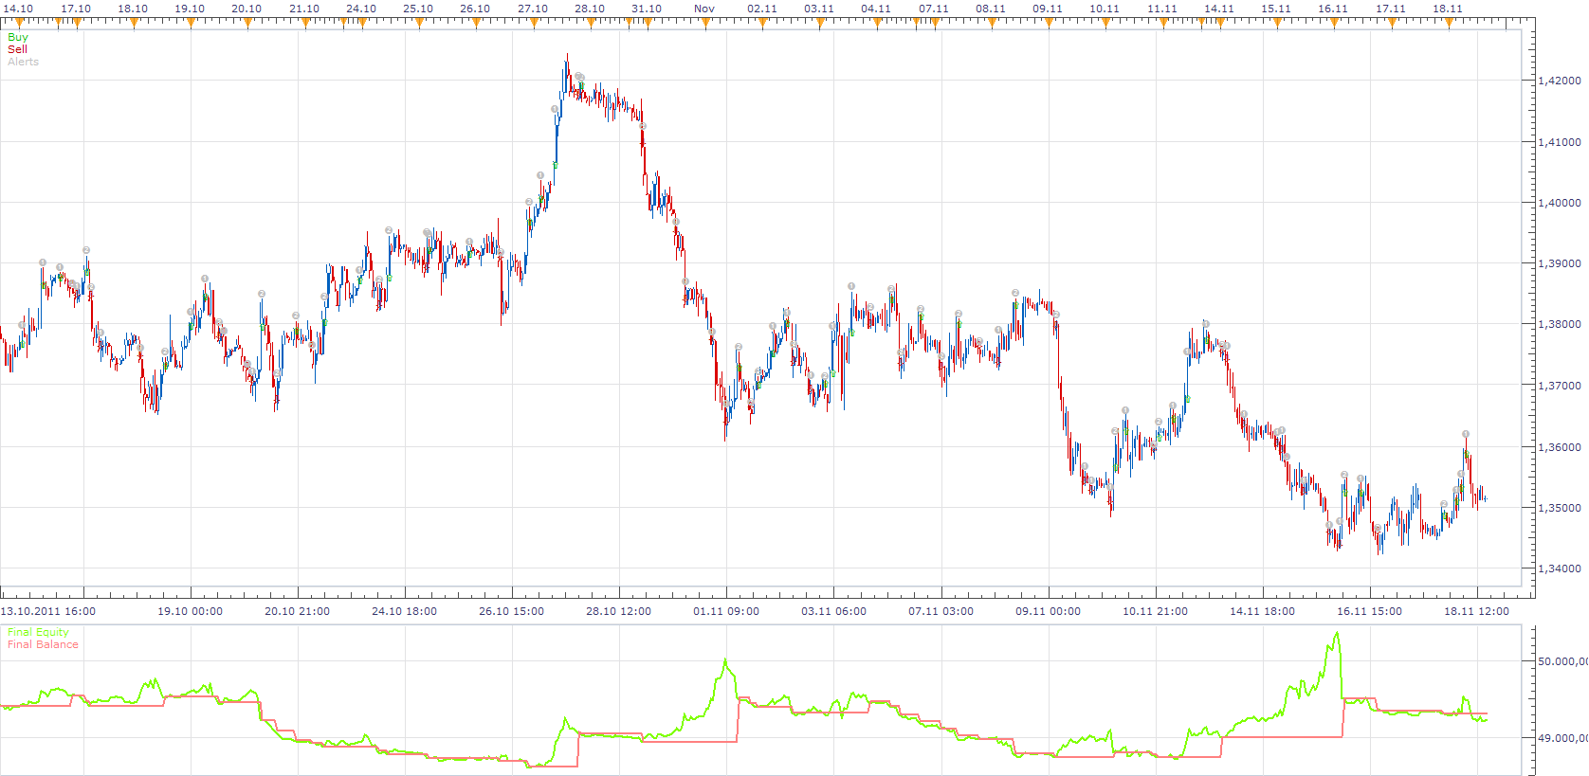Image resolution: width=1589 pixels, height=776 pixels.
Task: Click the green Buy legend label
Action: [18, 37]
